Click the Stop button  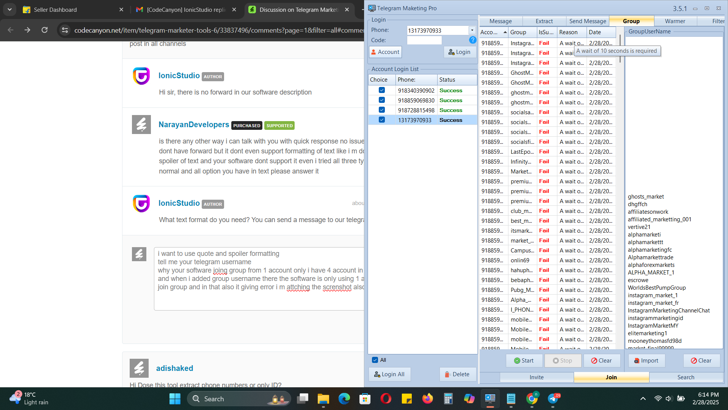tap(563, 361)
